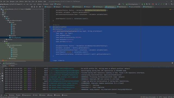Switch to the Console tab in Run panel
This screenshot has width=174, height=98.
pyautogui.click(x=4, y=66)
